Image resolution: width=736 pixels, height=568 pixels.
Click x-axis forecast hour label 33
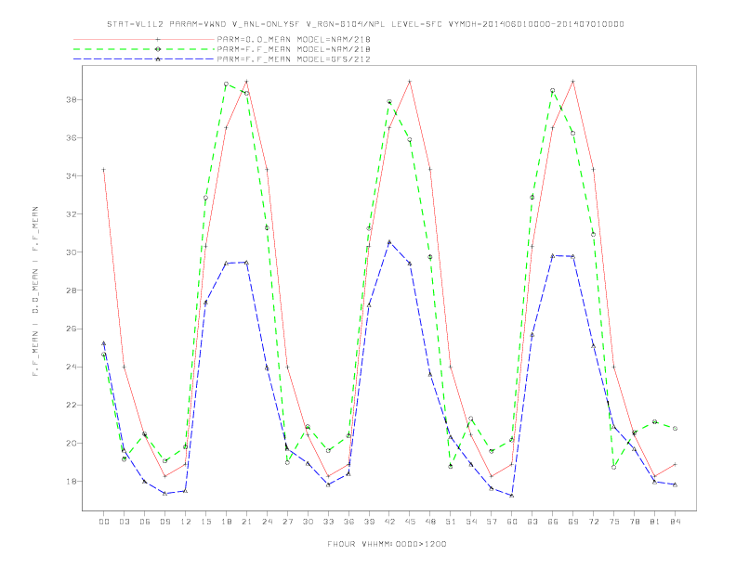click(328, 522)
